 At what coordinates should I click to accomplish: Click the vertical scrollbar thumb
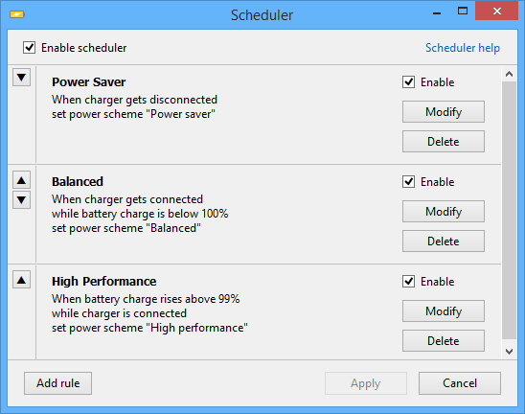point(510,210)
